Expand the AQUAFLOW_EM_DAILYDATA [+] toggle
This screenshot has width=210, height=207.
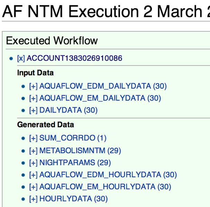point(33,98)
